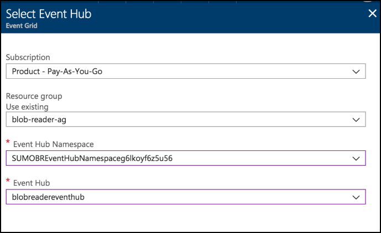Click the dark blue header bar
Image resolution: width=381 pixels, height=233 pixels.
pyautogui.click(x=221, y=17)
